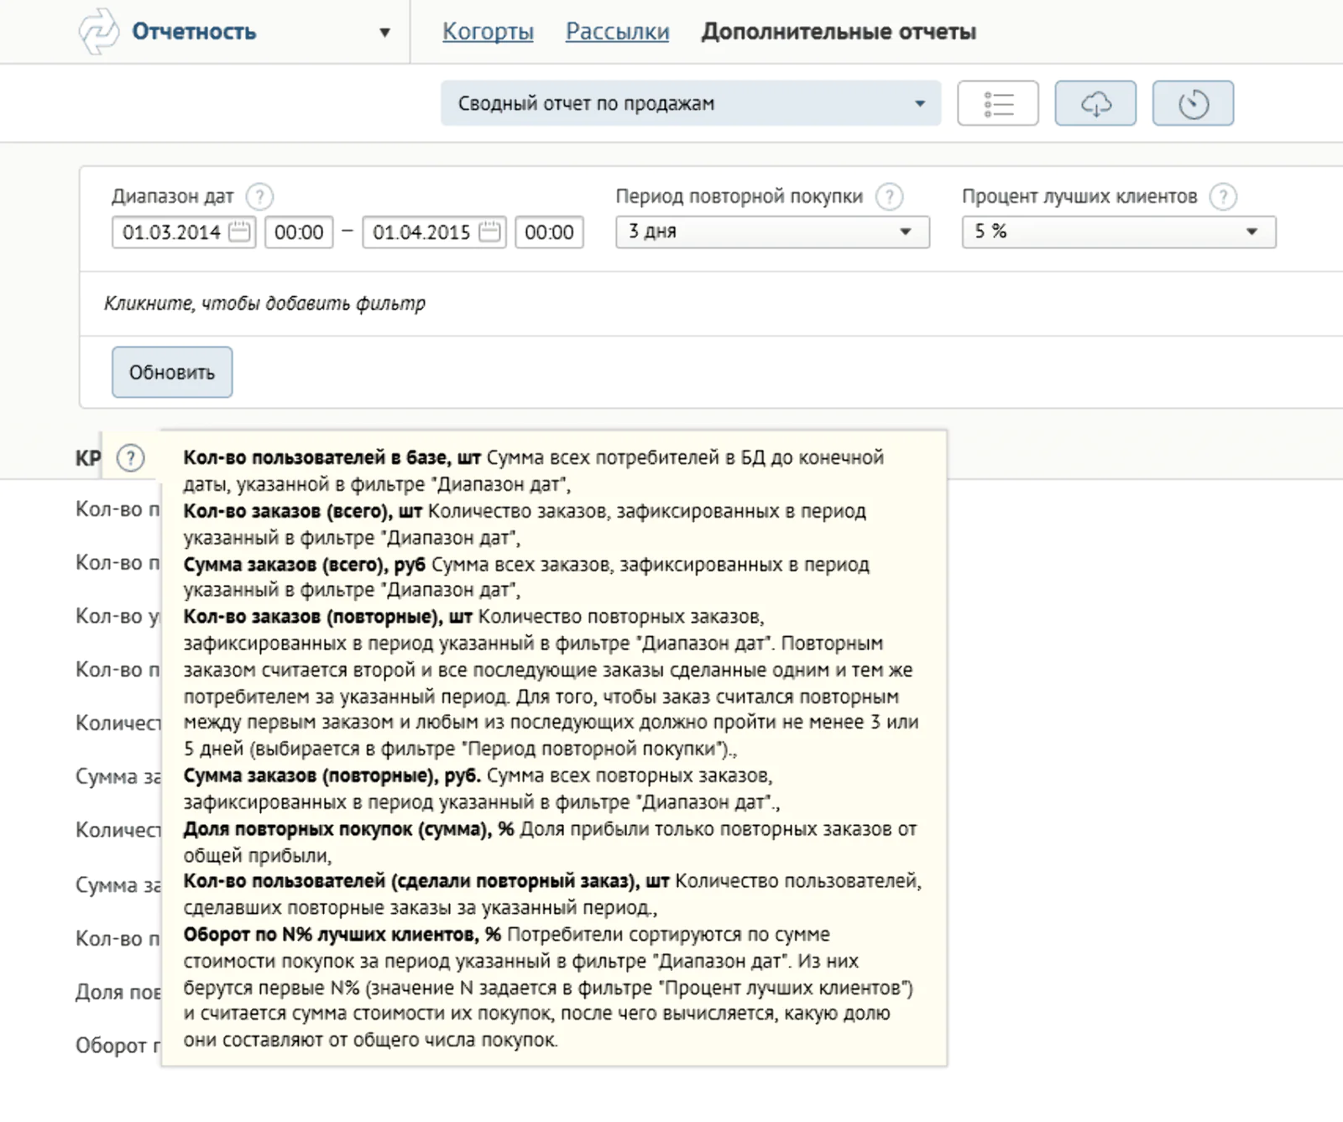The width and height of the screenshot is (1343, 1122).
Task: Click the list view icon button
Action: (x=998, y=103)
